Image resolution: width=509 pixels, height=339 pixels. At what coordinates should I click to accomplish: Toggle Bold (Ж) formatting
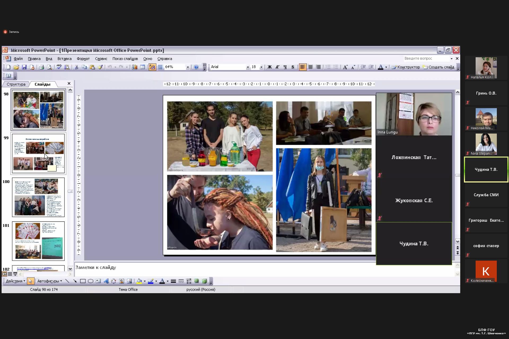point(270,67)
